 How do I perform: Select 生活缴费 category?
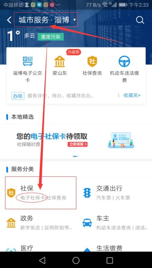[109, 248]
